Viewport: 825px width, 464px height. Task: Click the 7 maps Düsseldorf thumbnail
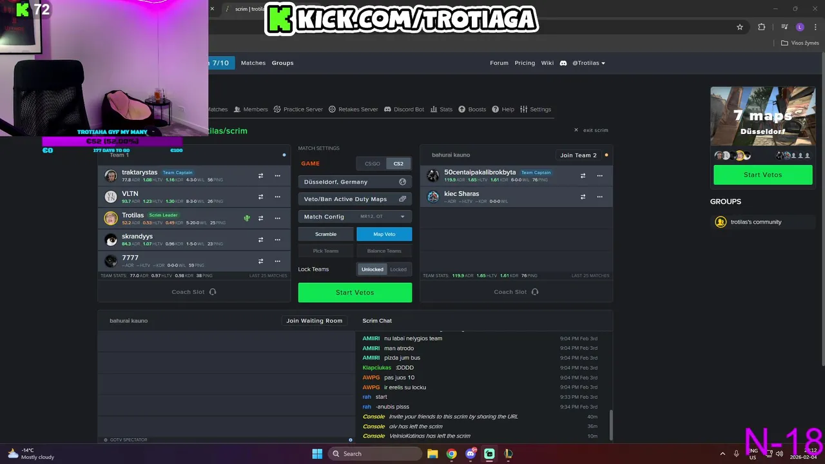pyautogui.click(x=762, y=116)
